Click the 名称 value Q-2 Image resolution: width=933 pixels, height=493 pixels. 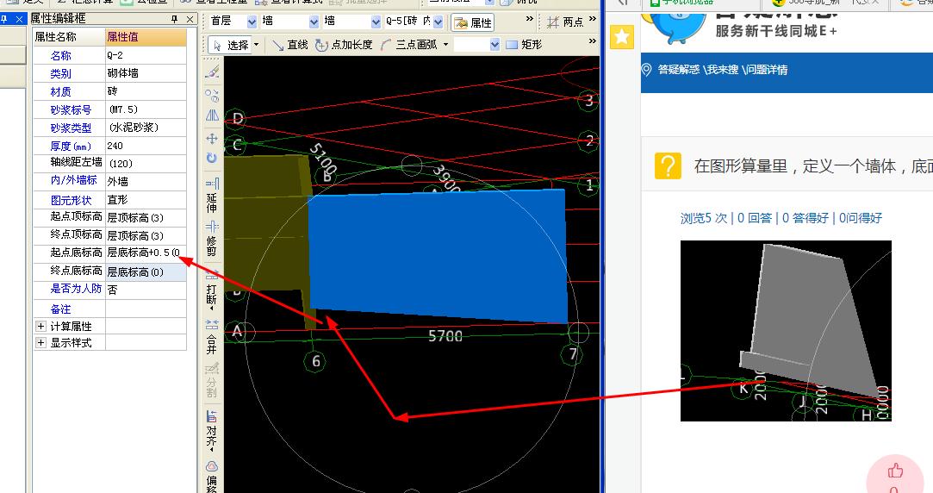146,55
